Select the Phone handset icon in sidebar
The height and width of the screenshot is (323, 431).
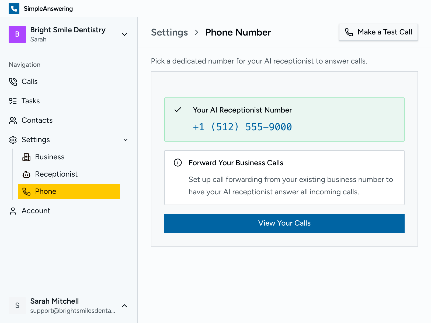[x=26, y=191]
